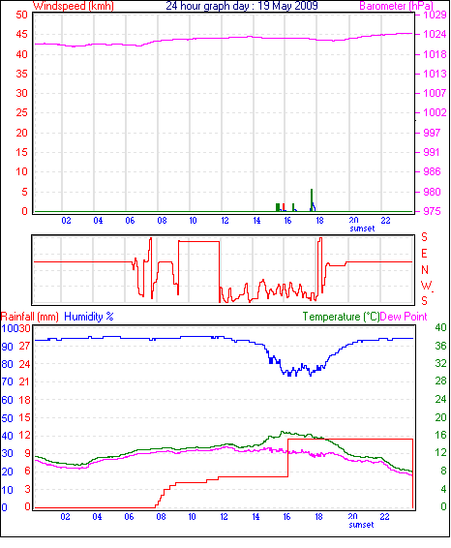
Task: Click the 1024 barometer scale value
Action: (435, 34)
